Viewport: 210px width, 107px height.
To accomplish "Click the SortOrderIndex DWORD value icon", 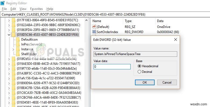I will pos(94,32).
